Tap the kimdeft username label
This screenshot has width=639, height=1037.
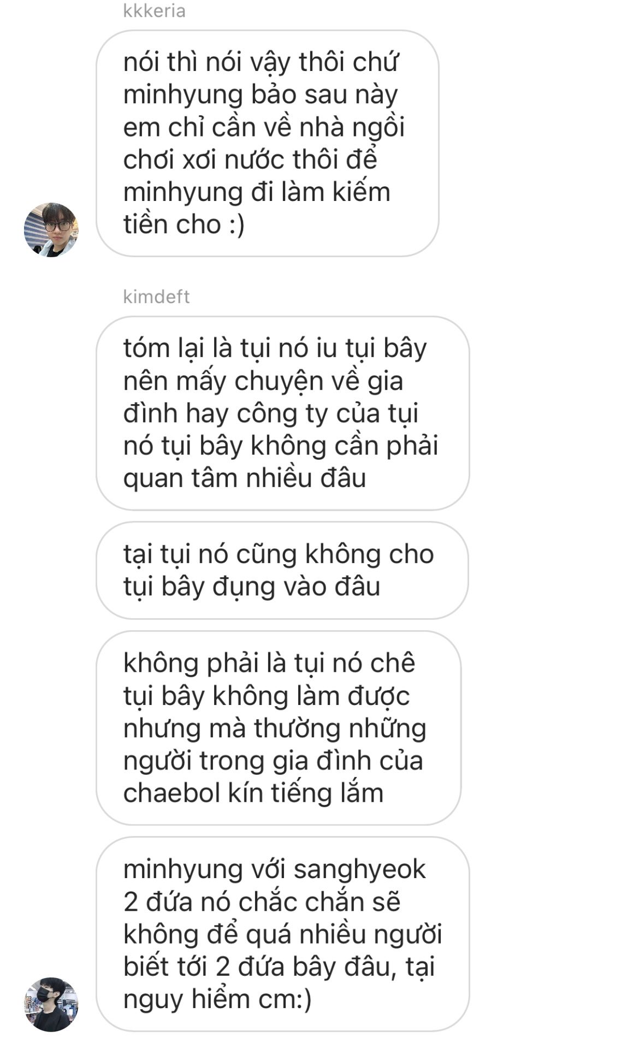(x=156, y=297)
